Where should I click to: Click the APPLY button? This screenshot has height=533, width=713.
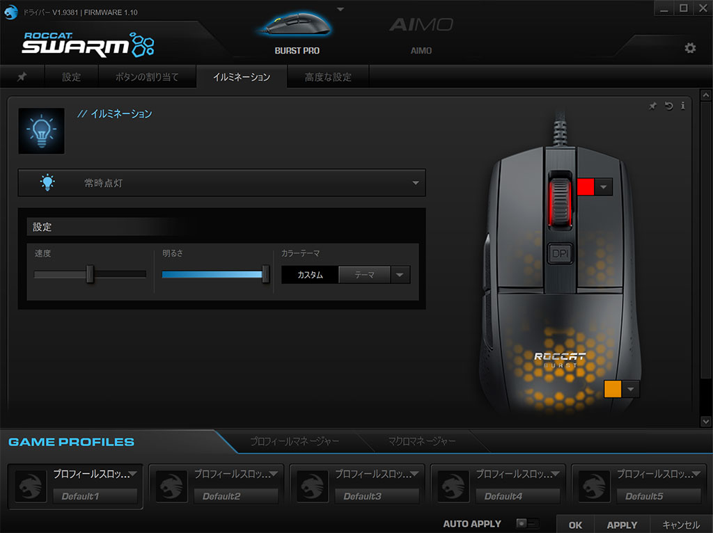[x=622, y=525]
